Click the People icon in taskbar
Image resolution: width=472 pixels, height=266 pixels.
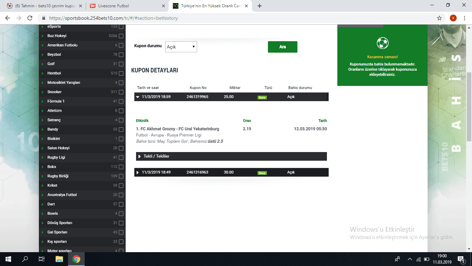pyautogui.click(x=397, y=259)
